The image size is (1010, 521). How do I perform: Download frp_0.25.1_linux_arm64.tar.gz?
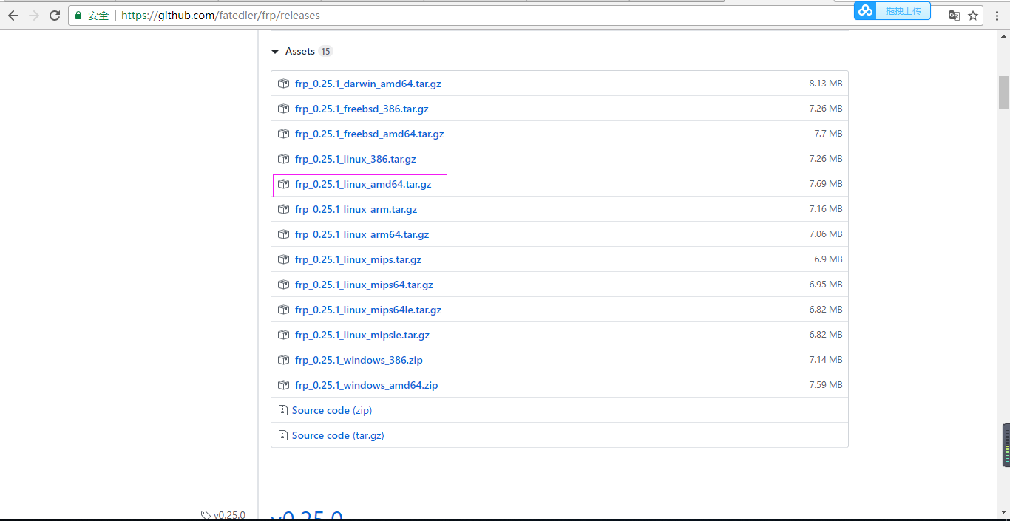pyautogui.click(x=362, y=234)
